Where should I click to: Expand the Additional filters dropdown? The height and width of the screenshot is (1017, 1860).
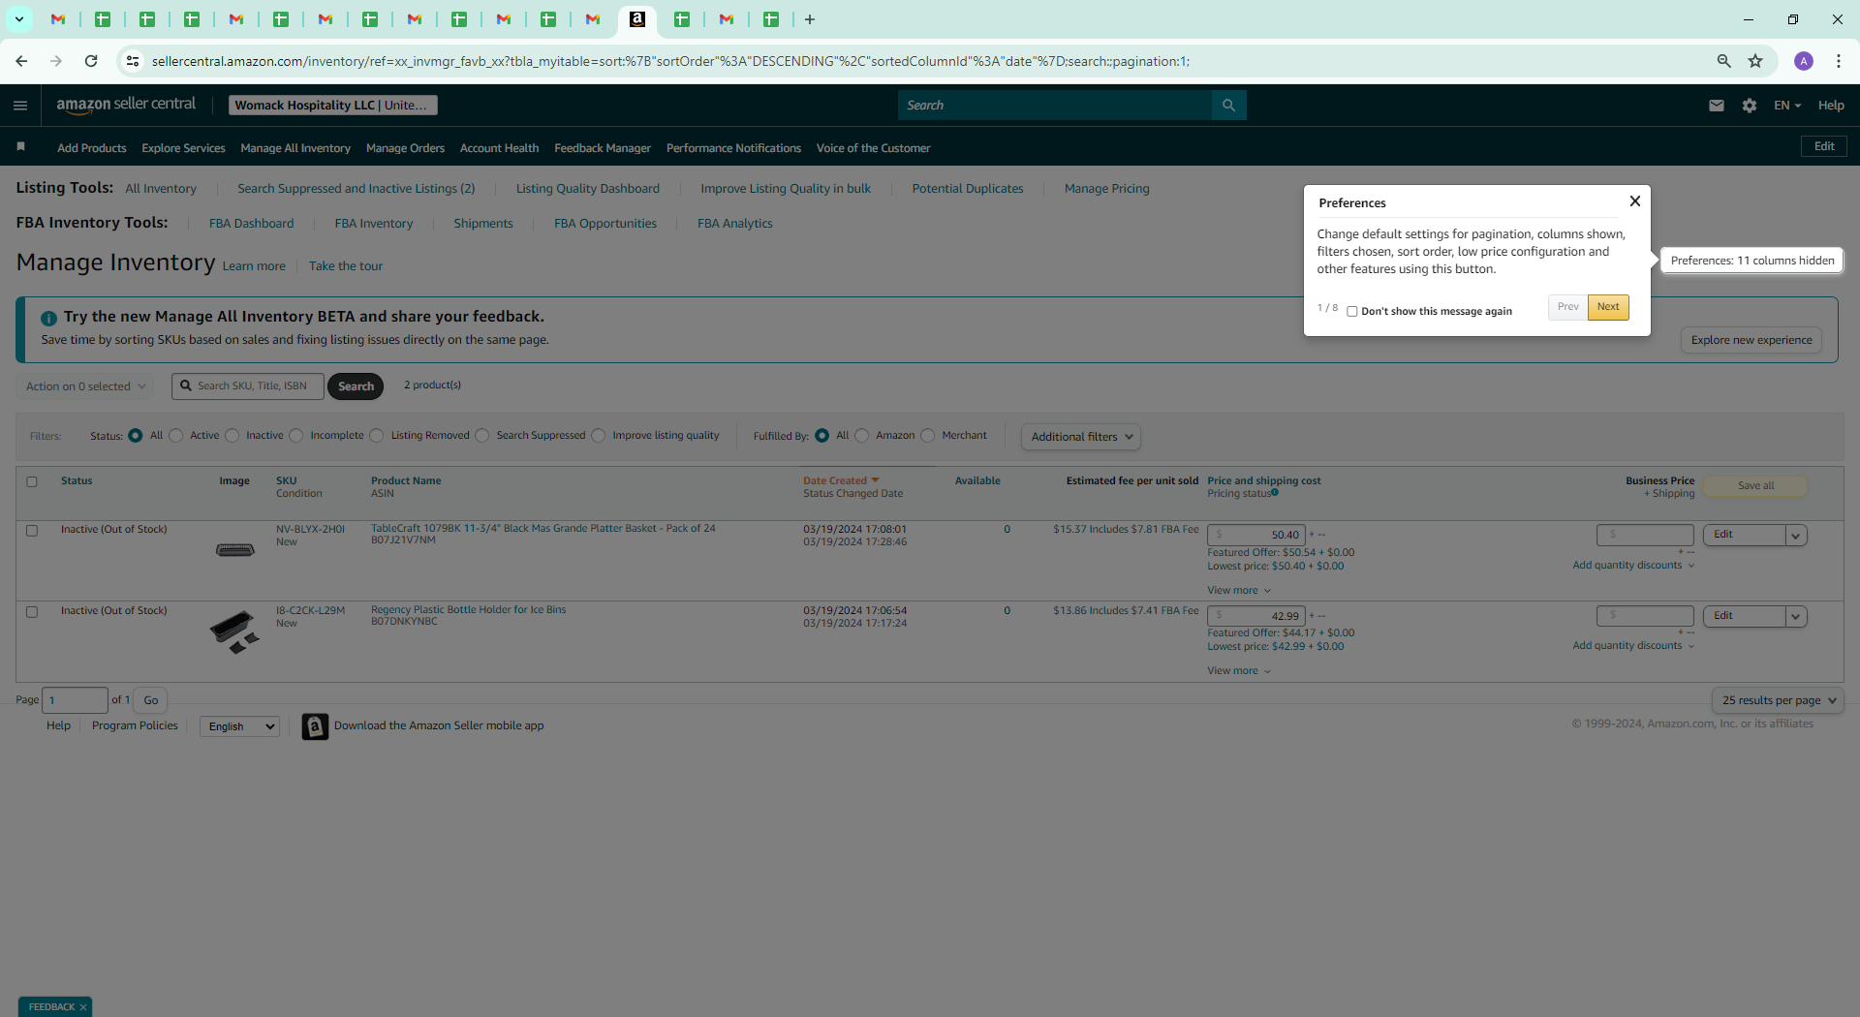pos(1081,437)
